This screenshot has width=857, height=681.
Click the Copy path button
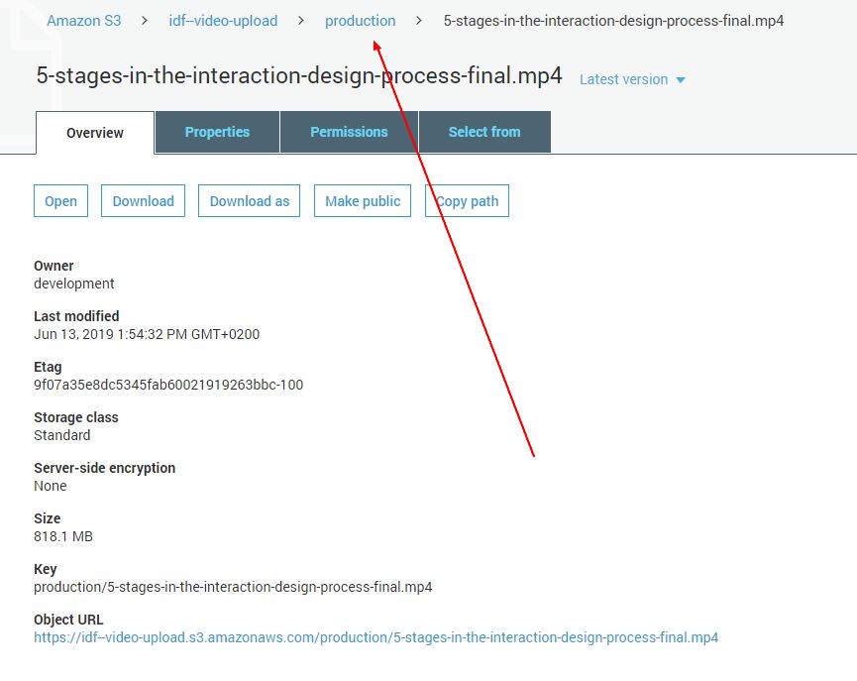pyautogui.click(x=468, y=201)
